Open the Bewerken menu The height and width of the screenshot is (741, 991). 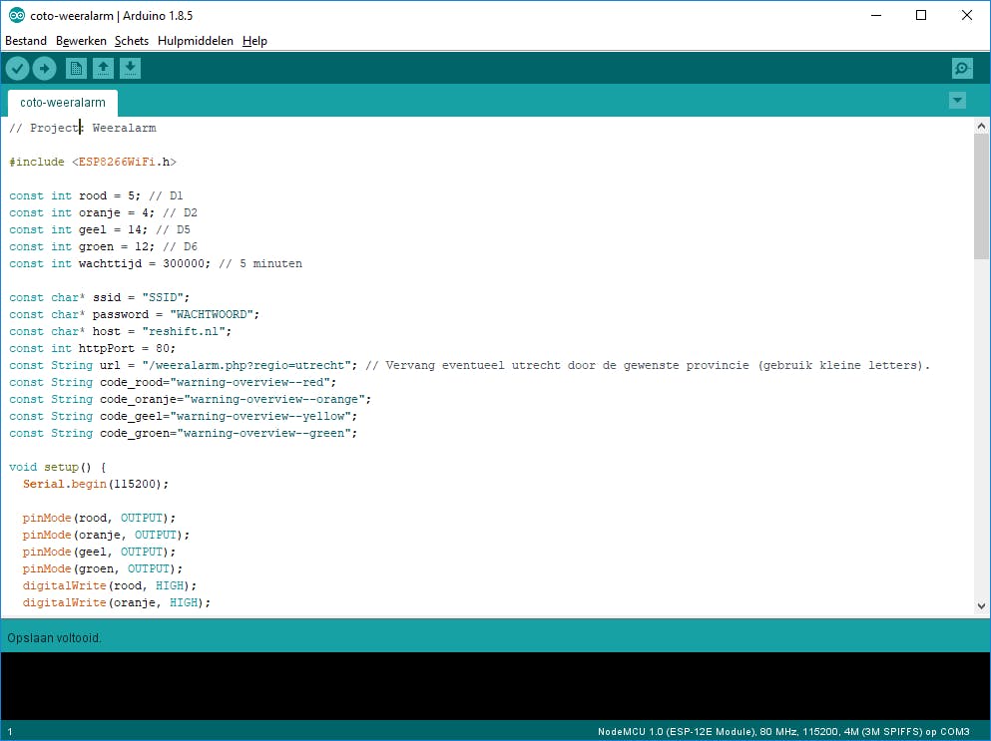click(81, 41)
